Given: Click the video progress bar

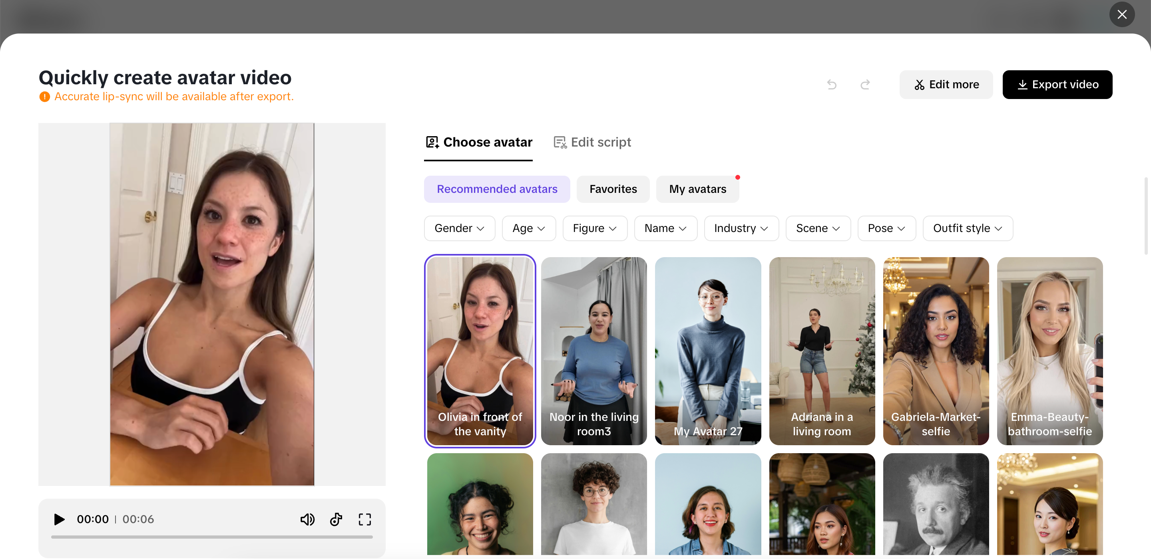Looking at the screenshot, I should pos(212,537).
